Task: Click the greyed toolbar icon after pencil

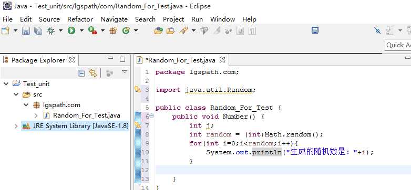Action: coord(228,31)
